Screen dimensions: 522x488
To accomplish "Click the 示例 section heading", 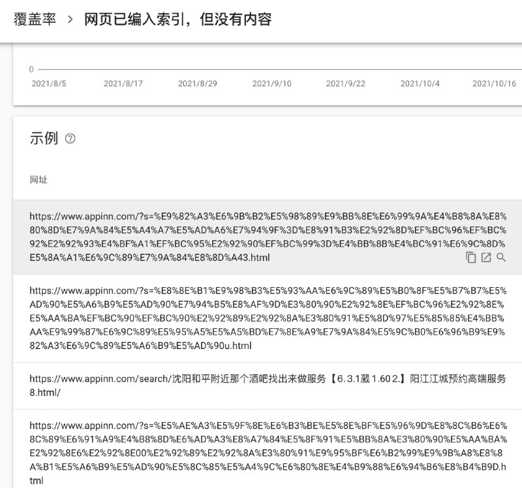I will 43,138.
